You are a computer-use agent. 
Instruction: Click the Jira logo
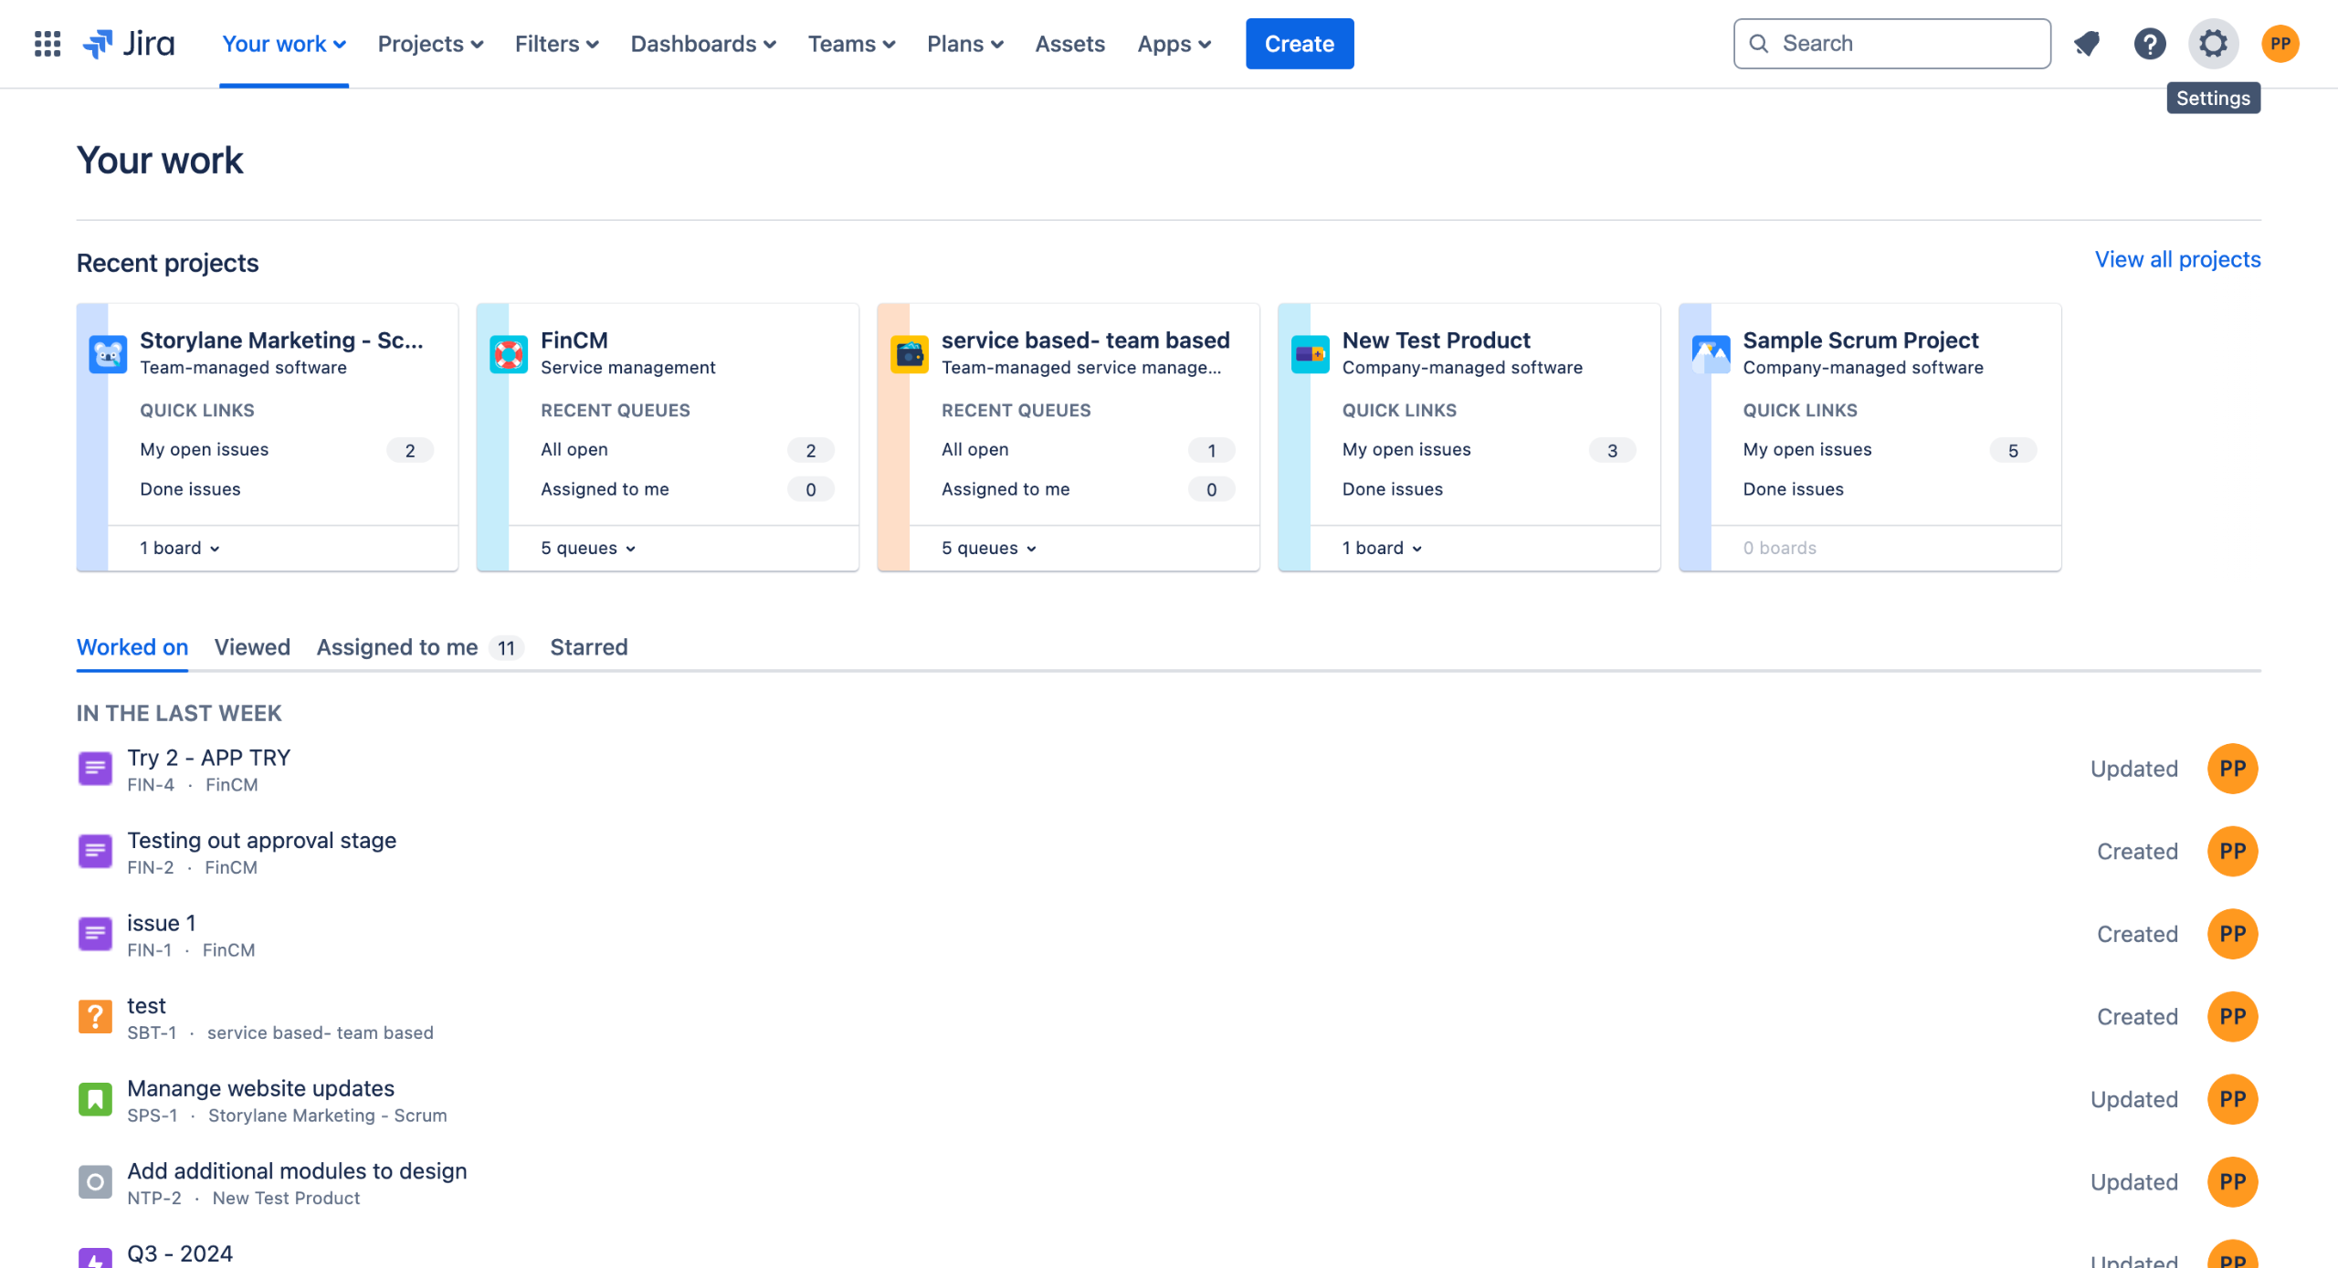point(130,44)
